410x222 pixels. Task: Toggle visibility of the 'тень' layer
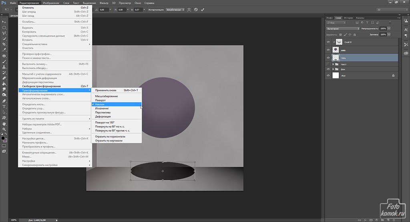tap(328, 58)
